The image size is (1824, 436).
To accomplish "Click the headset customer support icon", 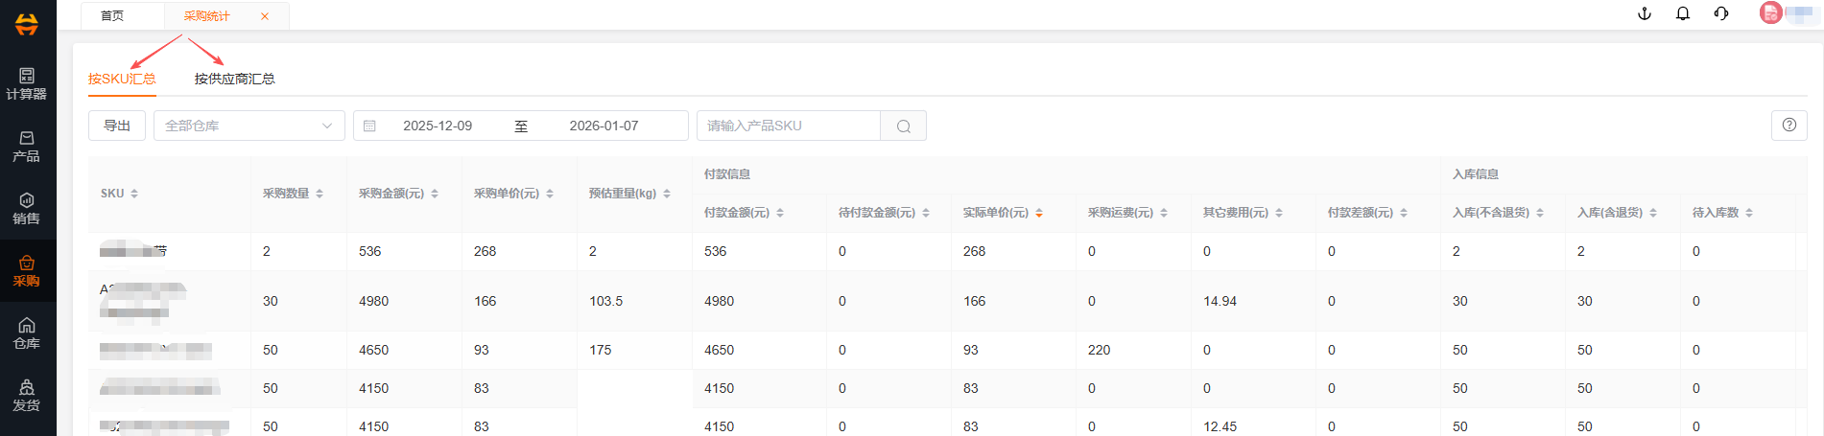I will pyautogui.click(x=1721, y=13).
